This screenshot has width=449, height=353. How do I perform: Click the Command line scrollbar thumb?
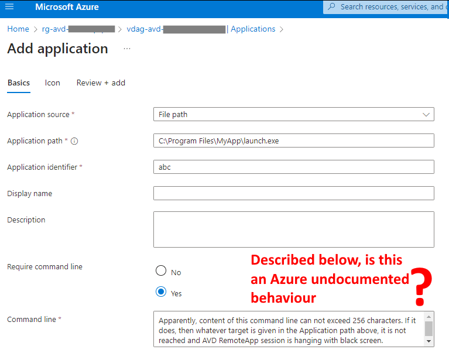coord(429,328)
